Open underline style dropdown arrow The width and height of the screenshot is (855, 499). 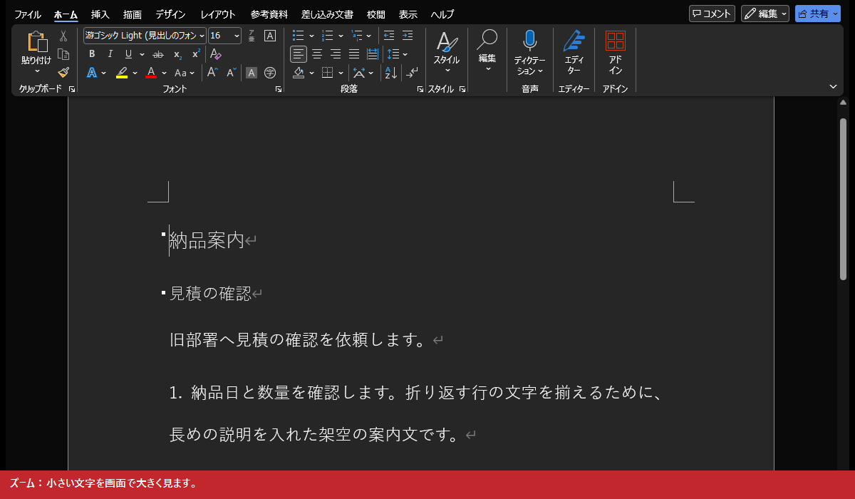tap(142, 54)
